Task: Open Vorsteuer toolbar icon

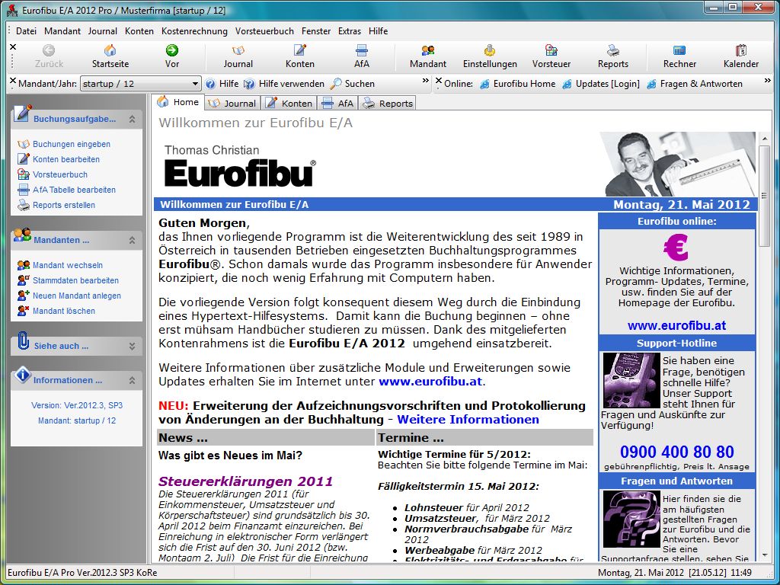Action: click(551, 50)
